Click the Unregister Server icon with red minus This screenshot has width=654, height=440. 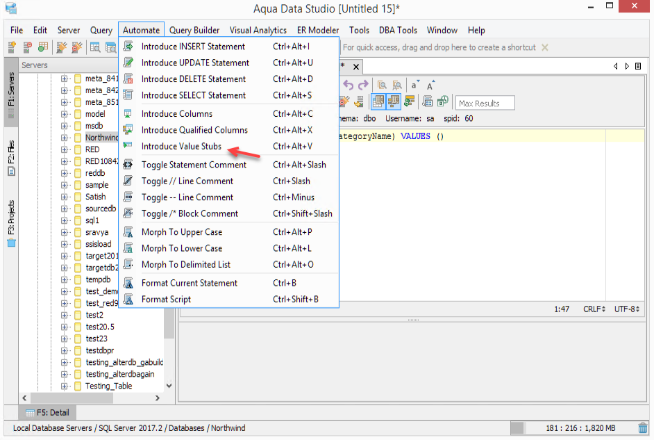[28, 47]
